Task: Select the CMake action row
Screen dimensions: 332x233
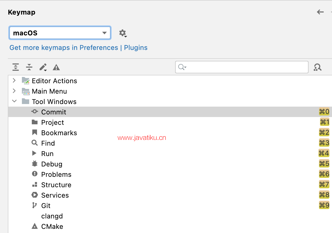Action: (x=170, y=226)
